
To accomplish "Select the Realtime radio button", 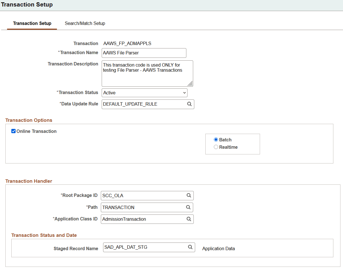I will click(216, 147).
